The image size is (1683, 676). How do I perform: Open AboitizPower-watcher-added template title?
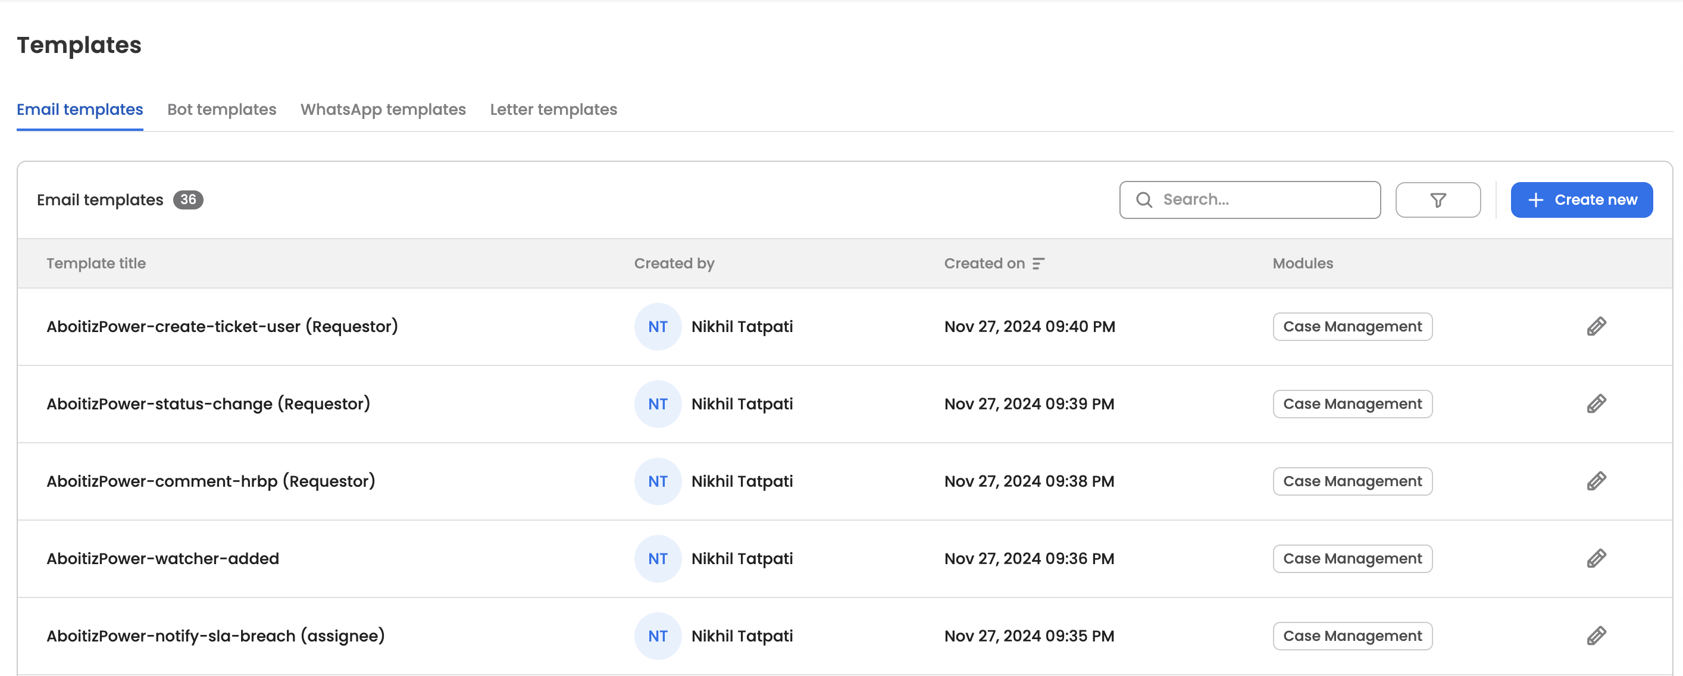(162, 558)
